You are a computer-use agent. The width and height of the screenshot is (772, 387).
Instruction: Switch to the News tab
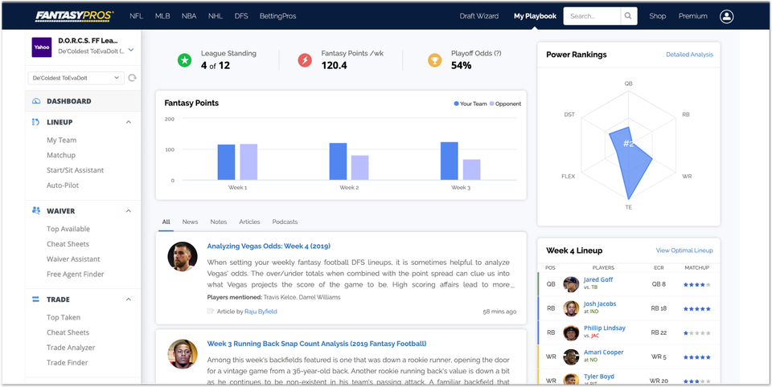(190, 222)
